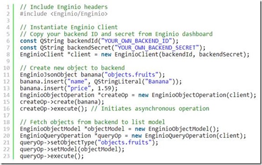Click "EnginioObjectOperation *createOp" on line 14
The height and width of the screenshot is (165, 262).
pos(74,95)
